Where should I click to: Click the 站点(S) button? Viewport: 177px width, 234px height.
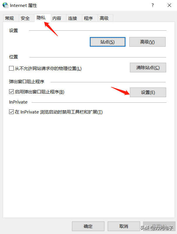108,42
